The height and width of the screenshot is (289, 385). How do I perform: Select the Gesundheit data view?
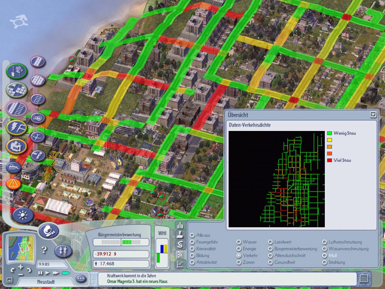click(270, 263)
